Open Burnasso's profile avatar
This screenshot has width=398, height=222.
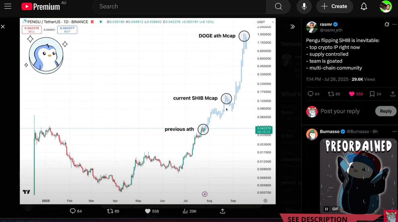[x=312, y=134]
